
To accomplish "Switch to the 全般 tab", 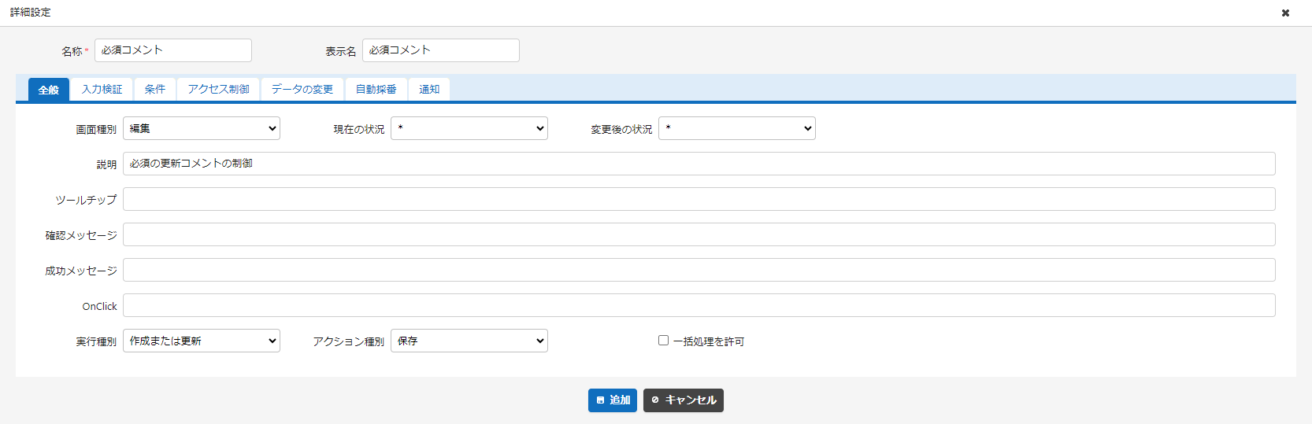I will (49, 90).
